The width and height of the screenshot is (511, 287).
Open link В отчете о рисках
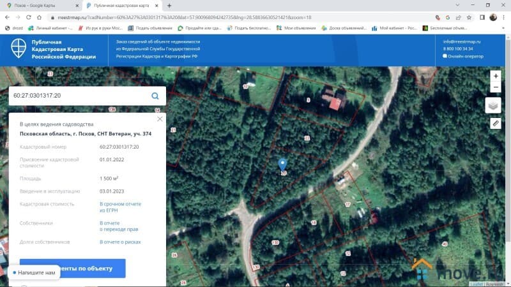(120, 242)
